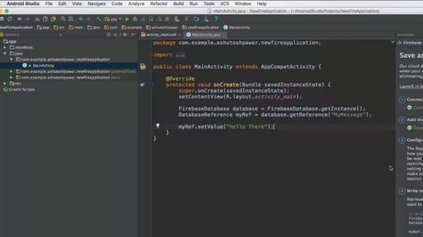Click the src breadcrumb folder

(x=59, y=28)
